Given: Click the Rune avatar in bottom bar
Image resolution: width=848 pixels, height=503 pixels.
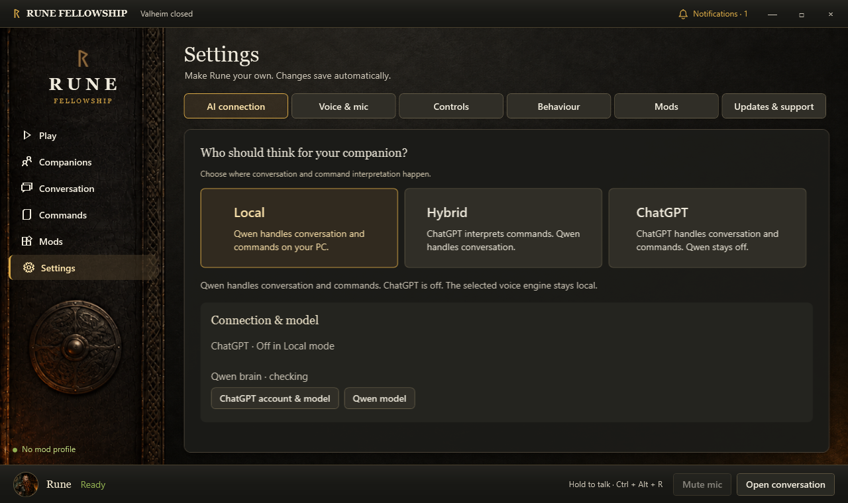Looking at the screenshot, I should (x=26, y=484).
